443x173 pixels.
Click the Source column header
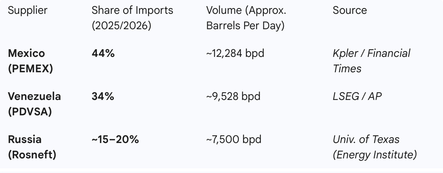pyautogui.click(x=350, y=10)
